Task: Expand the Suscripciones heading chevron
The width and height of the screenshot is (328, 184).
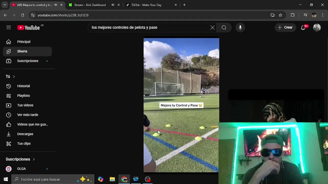Action: click(34, 159)
